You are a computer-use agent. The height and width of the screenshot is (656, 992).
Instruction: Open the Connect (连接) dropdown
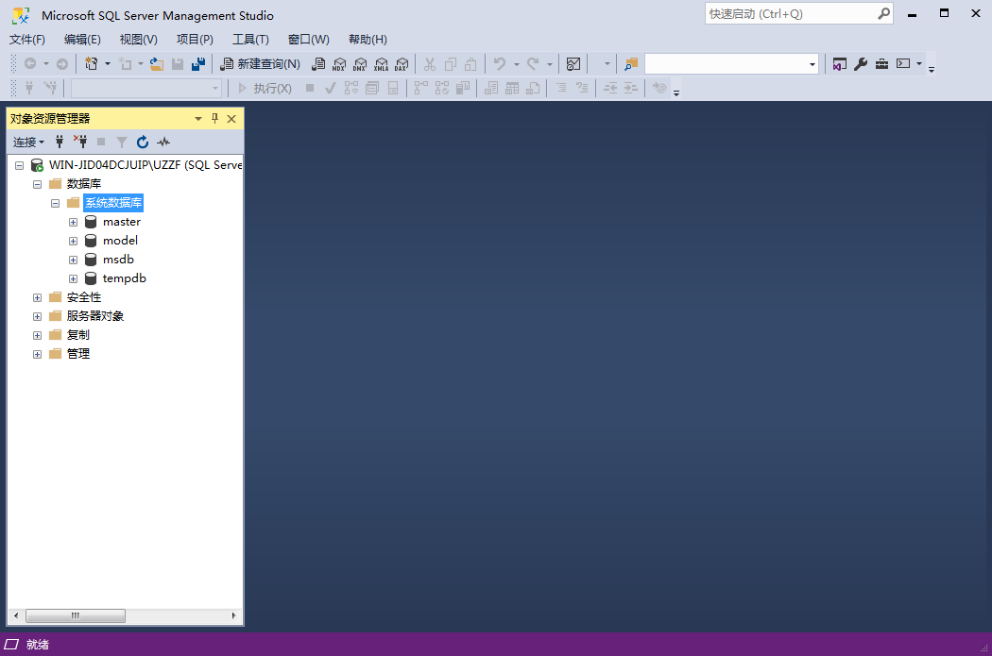(x=28, y=142)
